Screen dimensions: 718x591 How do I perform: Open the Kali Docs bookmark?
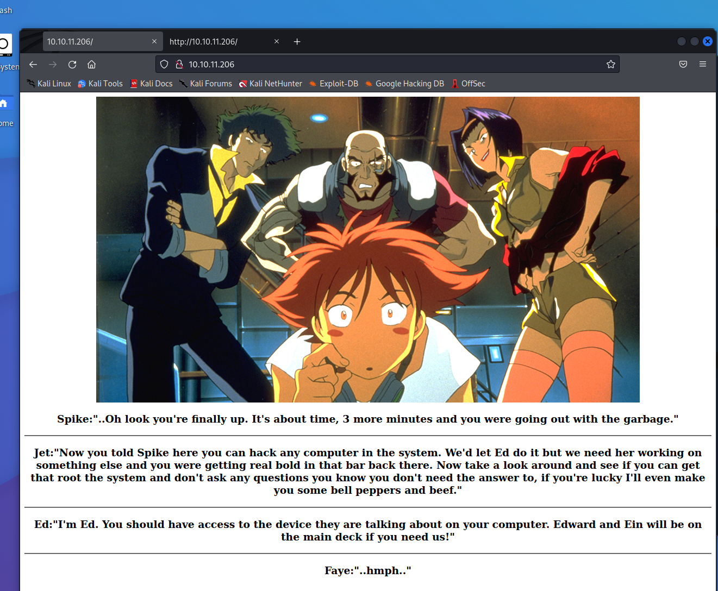point(151,84)
